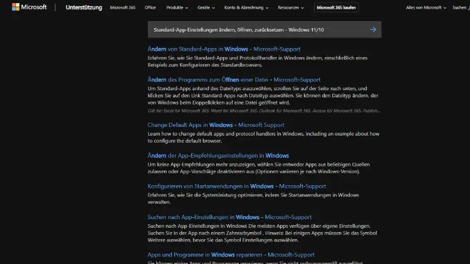This screenshot has width=470, height=264.
Task: Expand the Geräte dropdown
Action: (x=206, y=8)
